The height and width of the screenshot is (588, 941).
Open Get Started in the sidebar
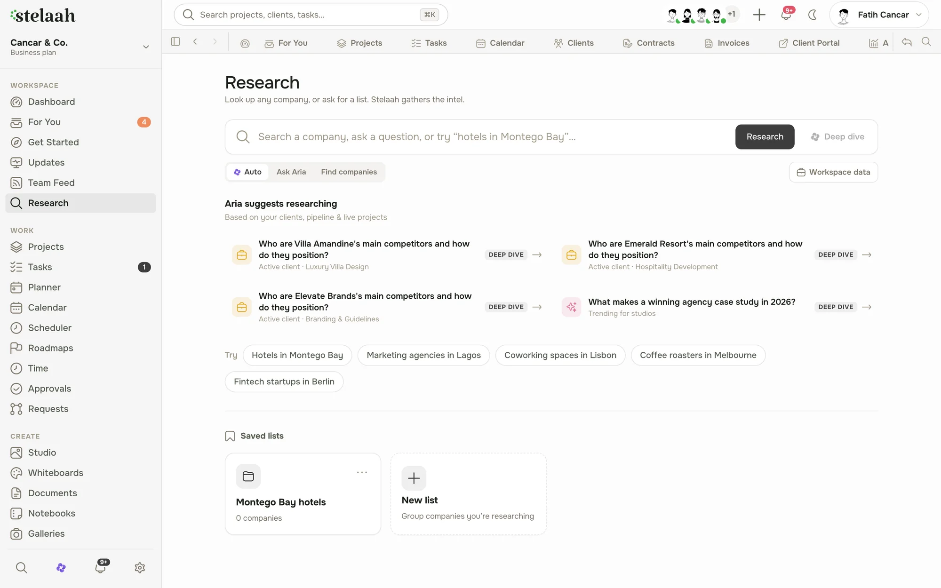click(80, 143)
